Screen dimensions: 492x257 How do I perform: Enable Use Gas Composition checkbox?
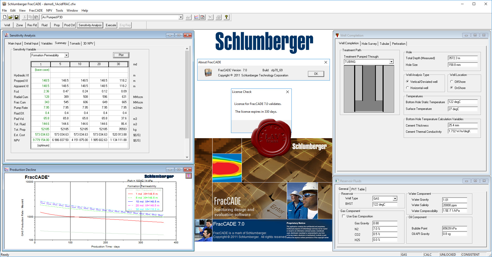[344, 216]
